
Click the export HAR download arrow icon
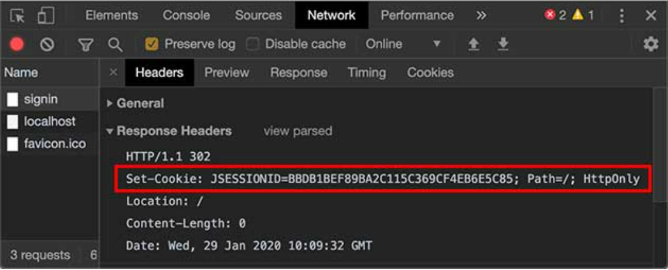(x=503, y=44)
